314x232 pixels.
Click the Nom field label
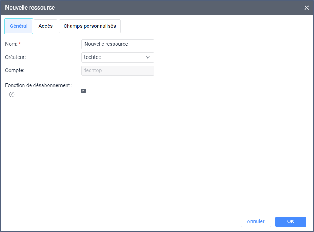11,44
